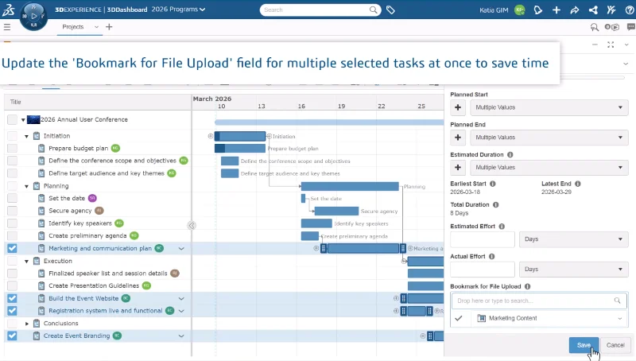Viewport: 636px width, 361px height.
Task: Collapse the task list with splitter arrow
Action: click(192, 226)
